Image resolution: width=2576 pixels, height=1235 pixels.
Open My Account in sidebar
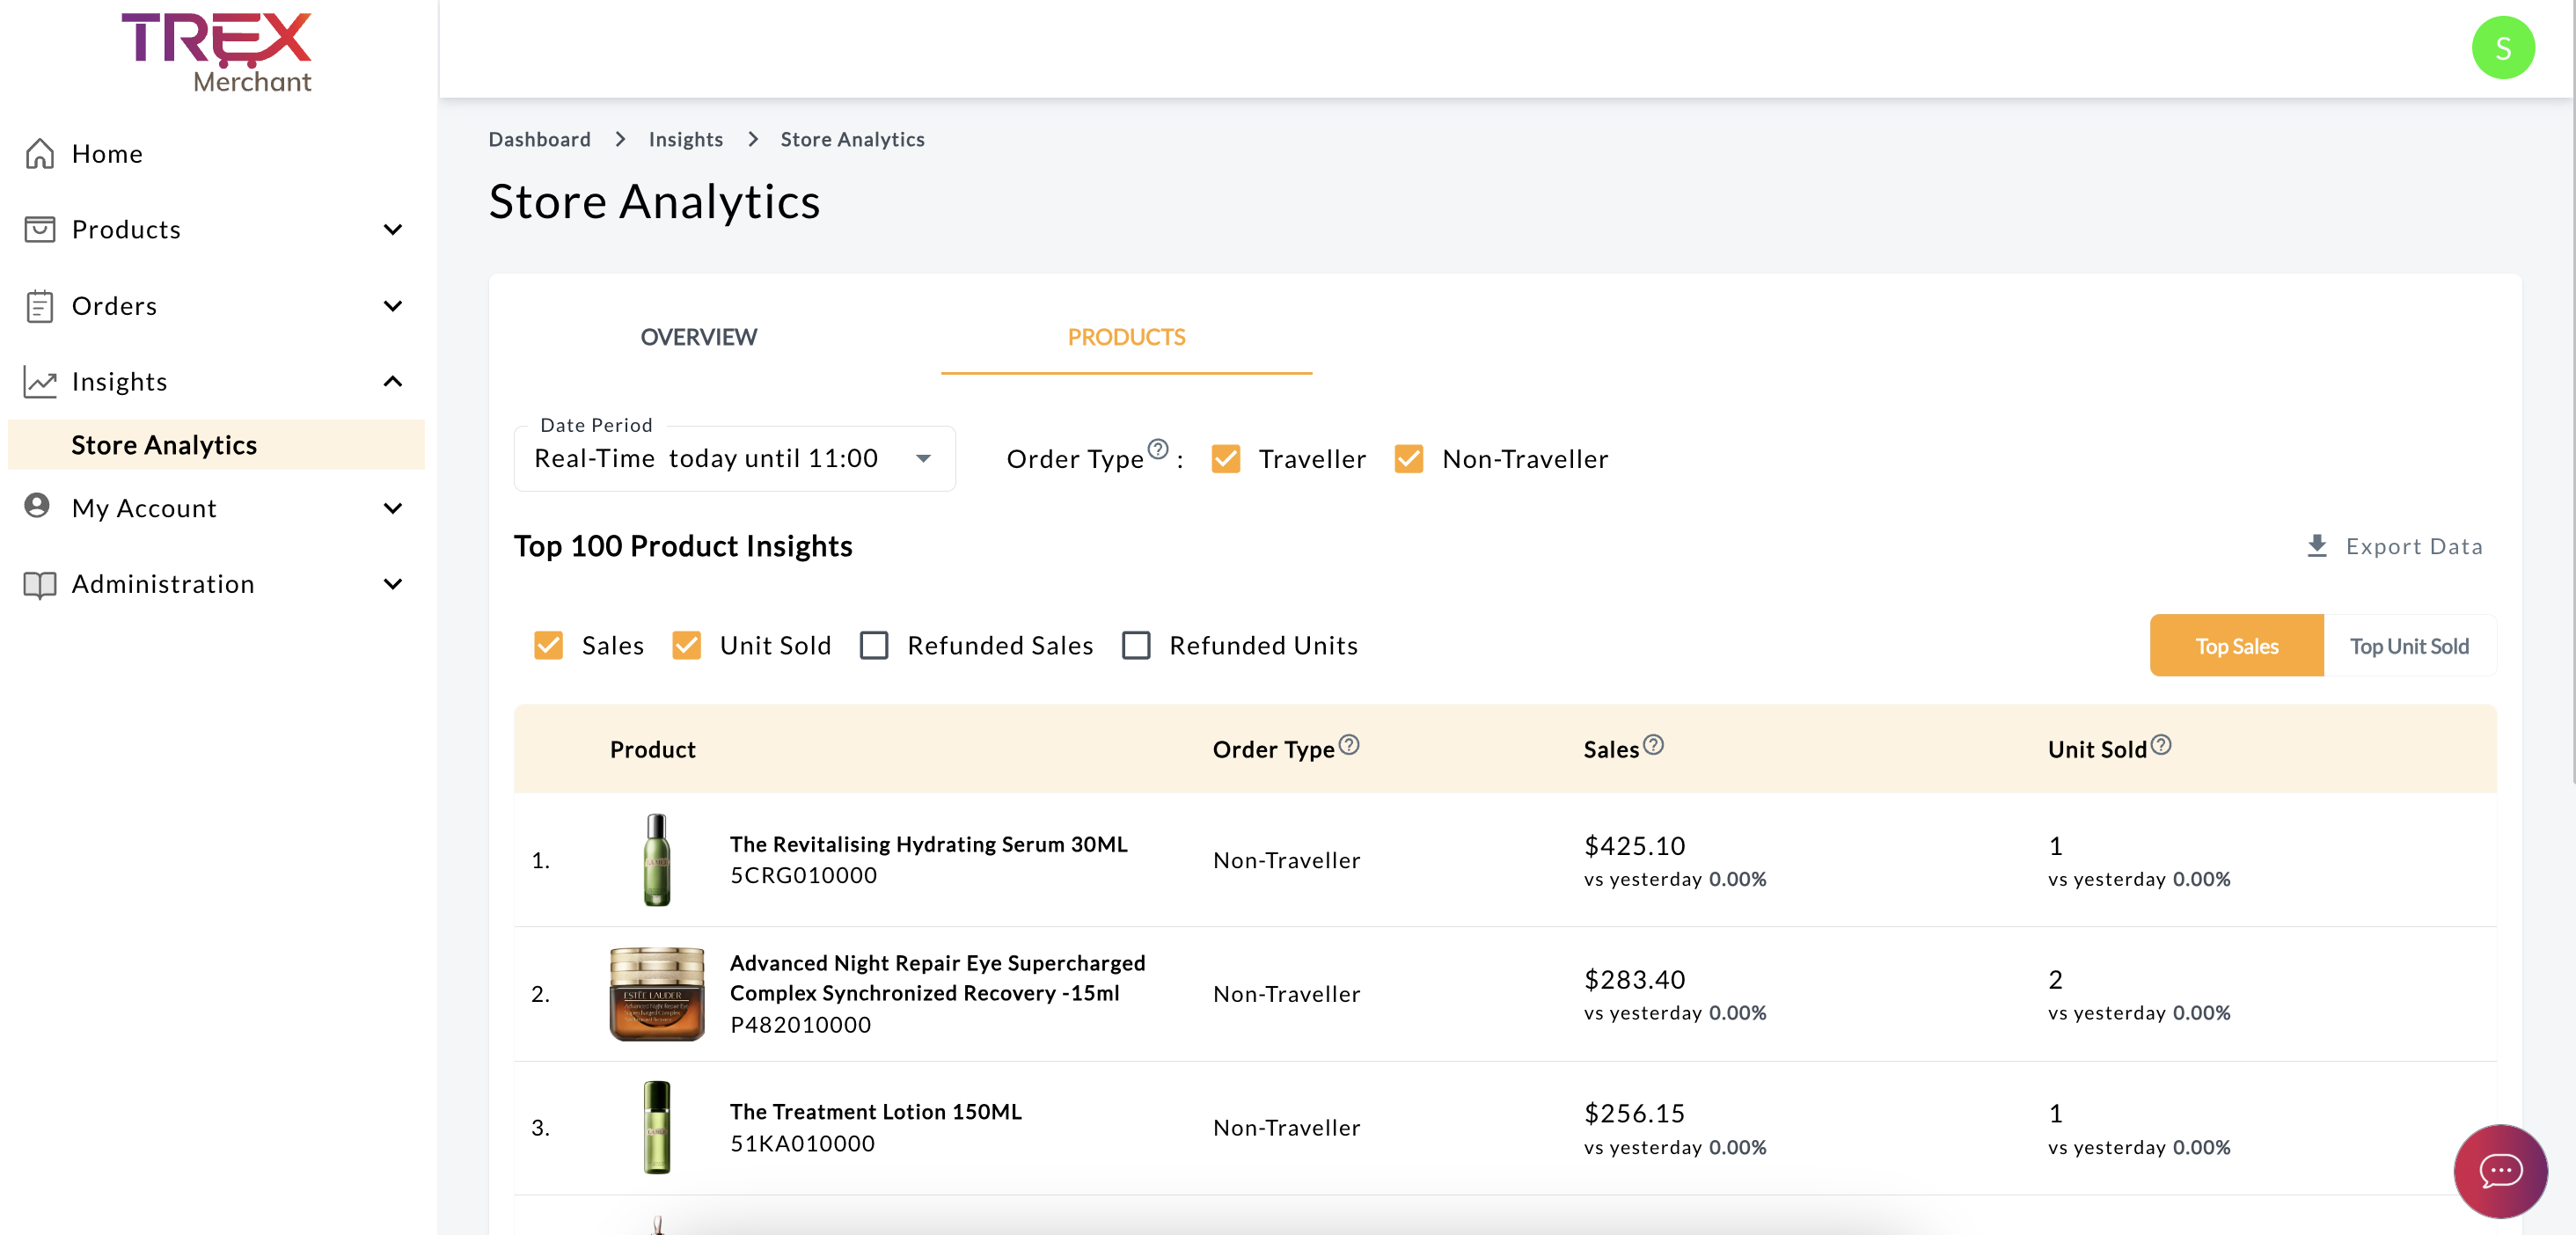tap(144, 508)
